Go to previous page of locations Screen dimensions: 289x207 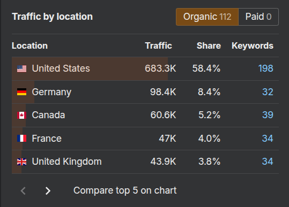coord(23,190)
